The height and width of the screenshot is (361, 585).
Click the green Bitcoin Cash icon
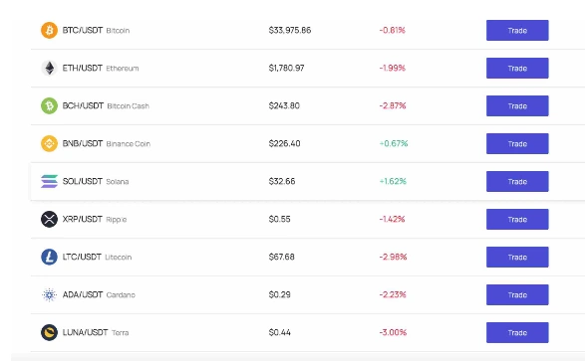tap(49, 105)
